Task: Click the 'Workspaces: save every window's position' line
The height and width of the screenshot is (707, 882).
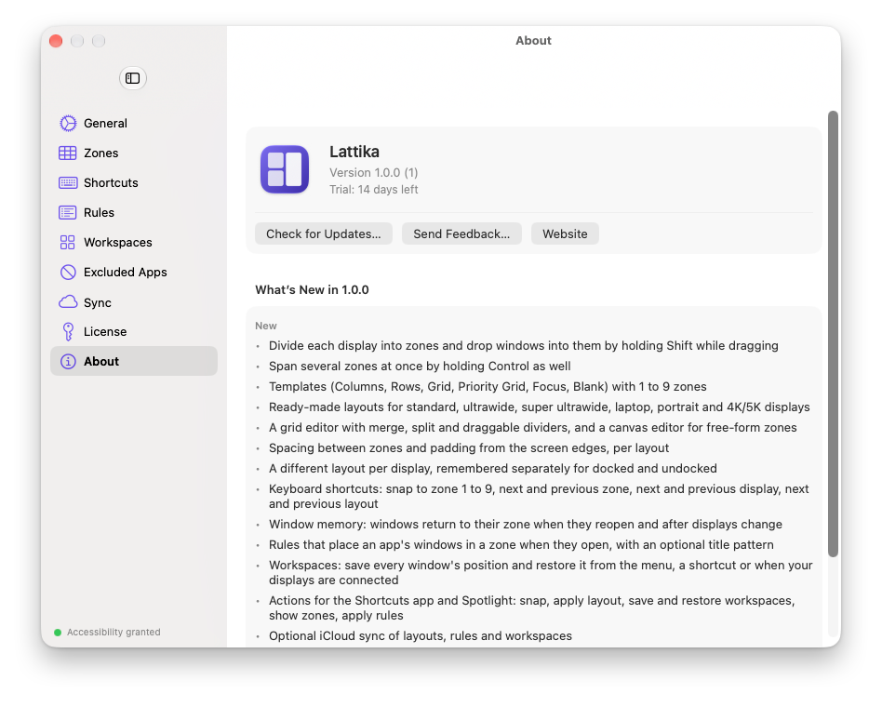Action: [x=541, y=572]
